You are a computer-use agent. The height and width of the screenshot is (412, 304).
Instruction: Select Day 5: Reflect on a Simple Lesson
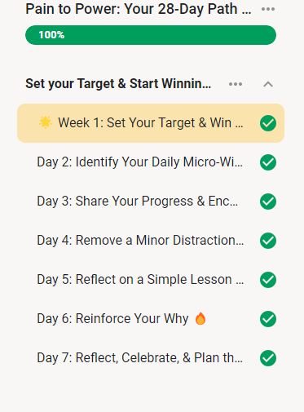[x=140, y=280]
